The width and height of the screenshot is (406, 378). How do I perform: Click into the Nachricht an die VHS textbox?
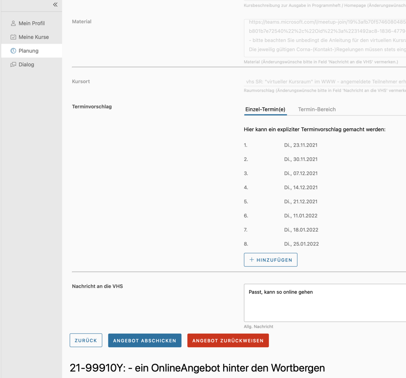tap(325, 302)
